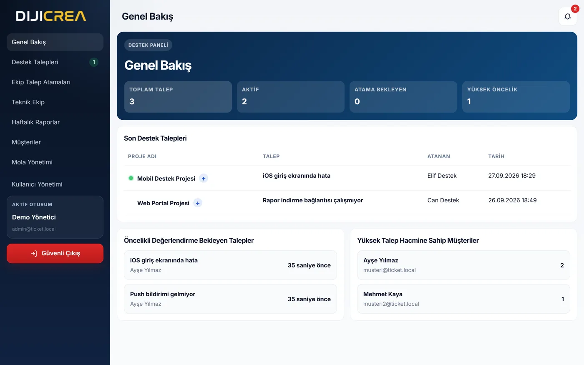Click the admin@ticket.local email
The width and height of the screenshot is (584, 365).
[34, 229]
